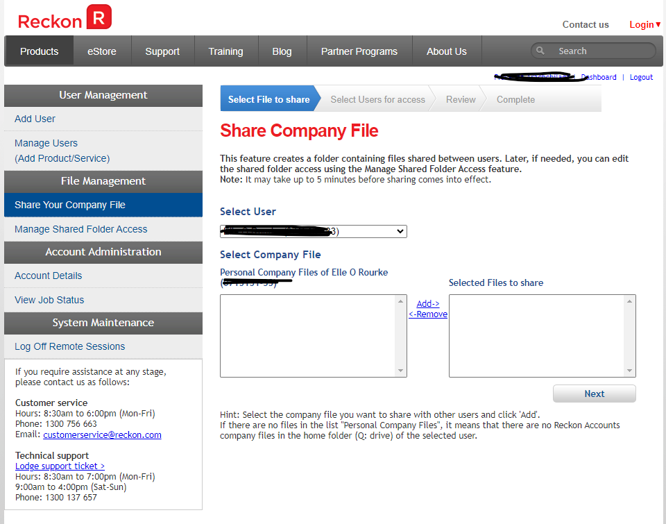
Task: Click the Reckon logo
Action: pos(65,17)
